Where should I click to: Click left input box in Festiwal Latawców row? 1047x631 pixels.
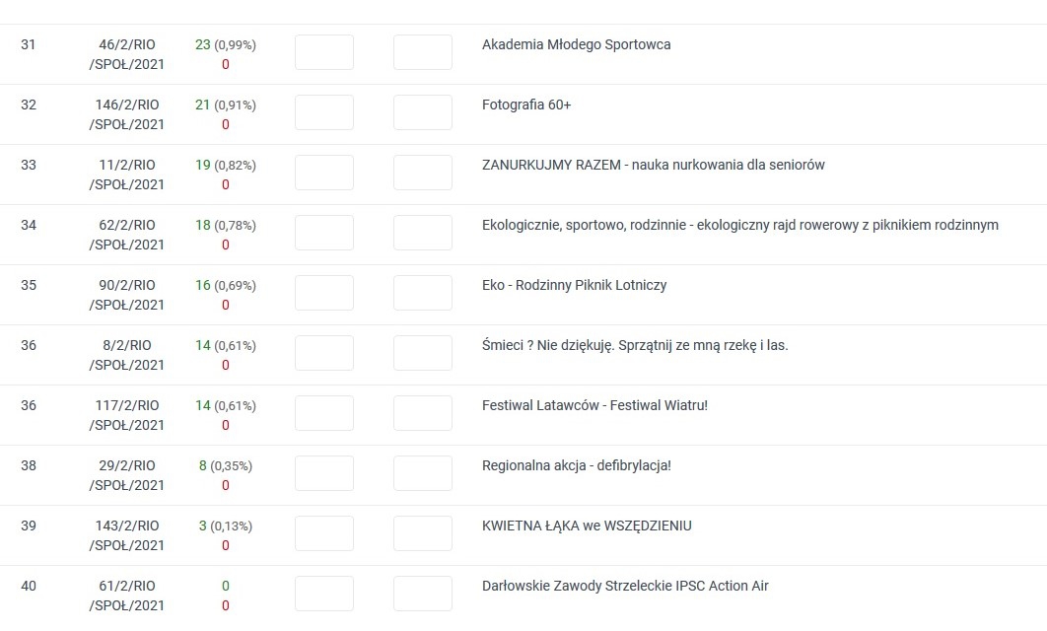324,413
